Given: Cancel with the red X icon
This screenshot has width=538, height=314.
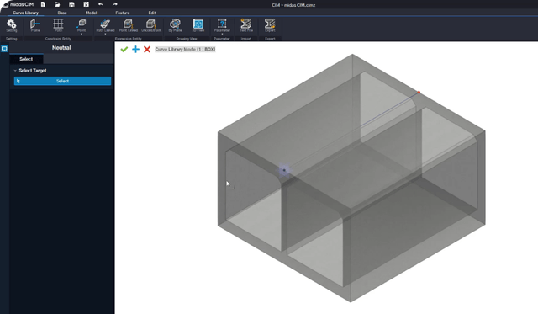Looking at the screenshot, I should [x=147, y=50].
